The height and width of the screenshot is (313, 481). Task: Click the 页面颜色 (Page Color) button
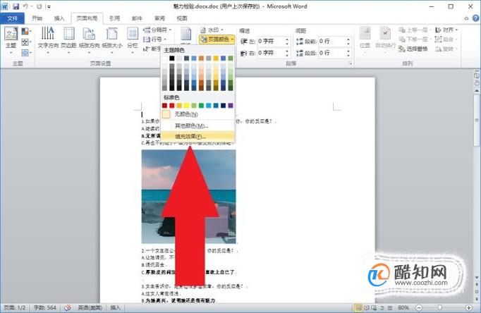[x=217, y=39]
